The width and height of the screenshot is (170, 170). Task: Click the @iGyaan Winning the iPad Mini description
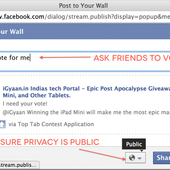pyautogui.click(x=86, y=112)
